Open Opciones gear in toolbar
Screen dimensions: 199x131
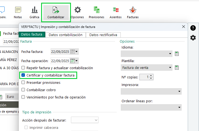point(77,12)
